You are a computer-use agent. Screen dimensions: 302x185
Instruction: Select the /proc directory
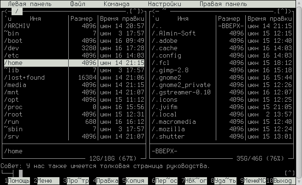[x=74, y=107]
